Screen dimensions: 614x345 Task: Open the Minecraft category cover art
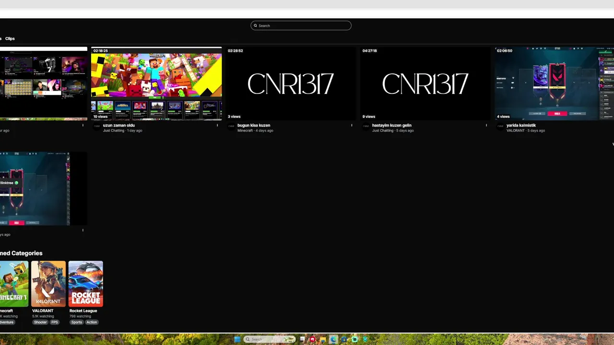14,284
